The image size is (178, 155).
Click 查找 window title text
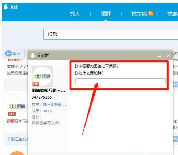point(14,7)
